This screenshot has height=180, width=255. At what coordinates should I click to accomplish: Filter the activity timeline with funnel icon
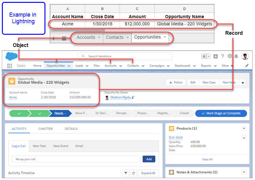coord(126,173)
